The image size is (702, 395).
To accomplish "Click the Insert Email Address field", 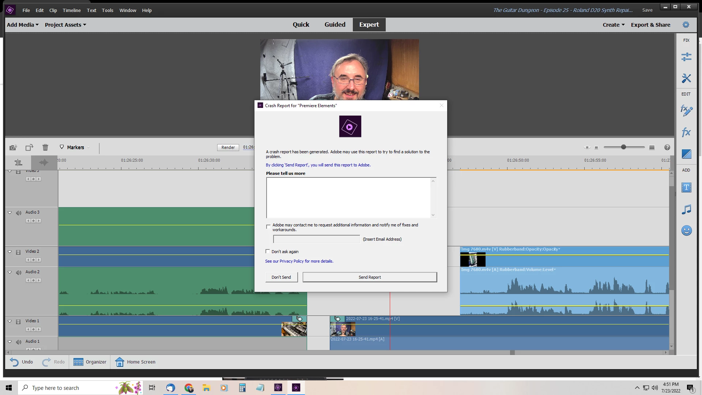I will 316,239.
